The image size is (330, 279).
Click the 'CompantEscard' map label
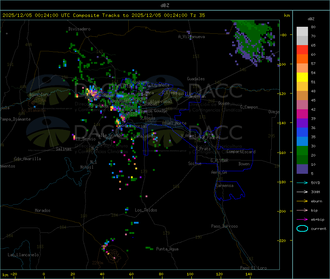(x=241, y=152)
